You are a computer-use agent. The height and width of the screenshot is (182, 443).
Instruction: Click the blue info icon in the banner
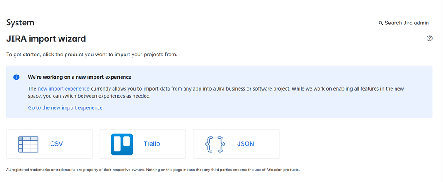click(x=16, y=77)
